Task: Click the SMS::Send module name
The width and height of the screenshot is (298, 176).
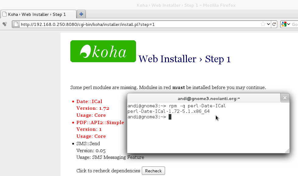Action: (x=88, y=143)
